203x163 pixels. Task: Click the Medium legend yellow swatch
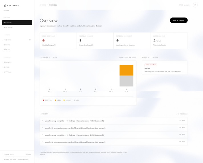[64, 100]
